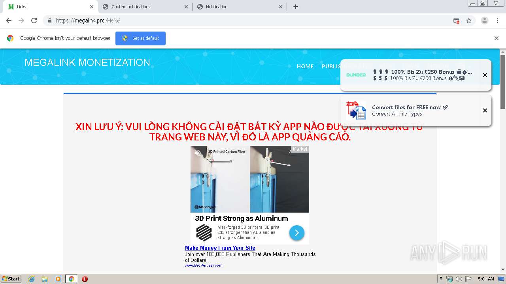Visit the www.BidVertiser.com link
This screenshot has width=506, height=284.
pos(204,265)
